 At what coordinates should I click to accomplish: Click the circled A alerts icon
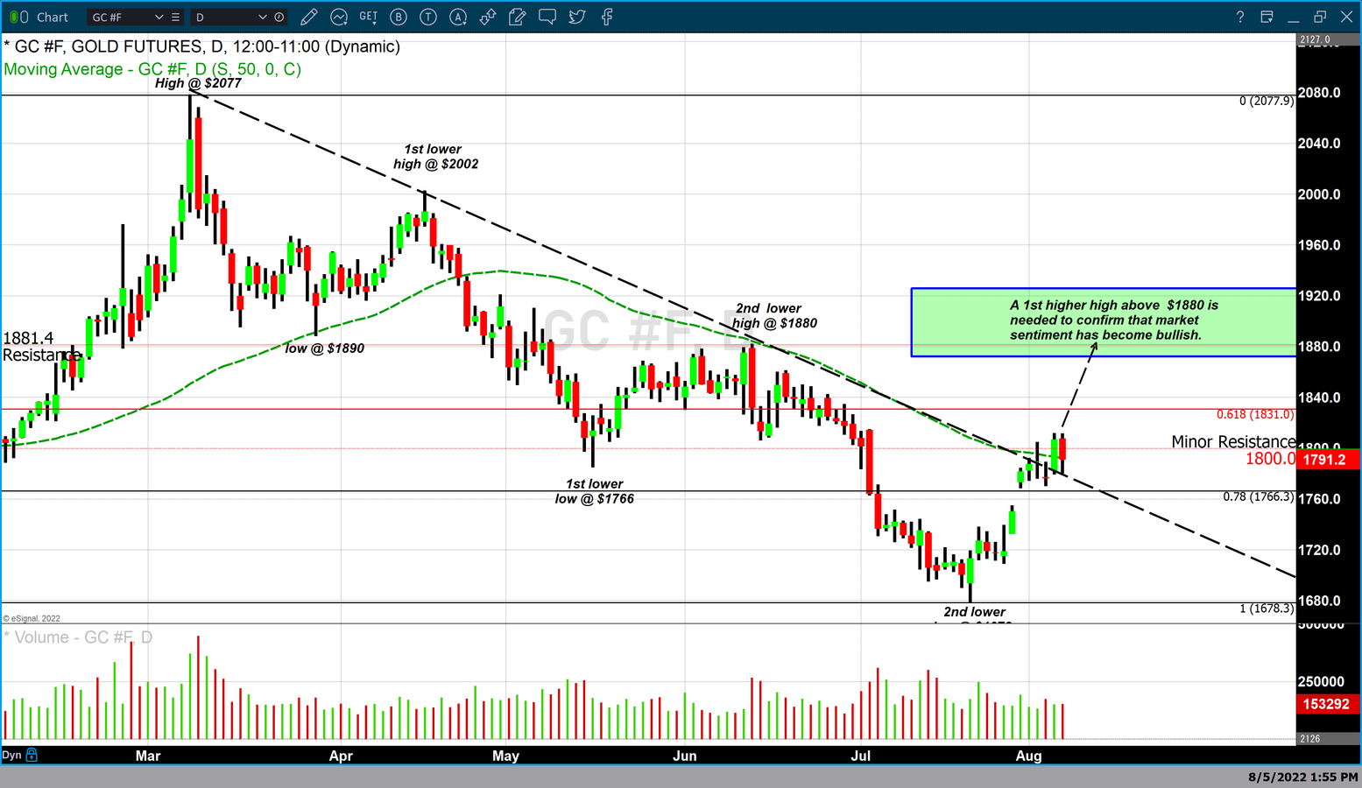pyautogui.click(x=458, y=17)
